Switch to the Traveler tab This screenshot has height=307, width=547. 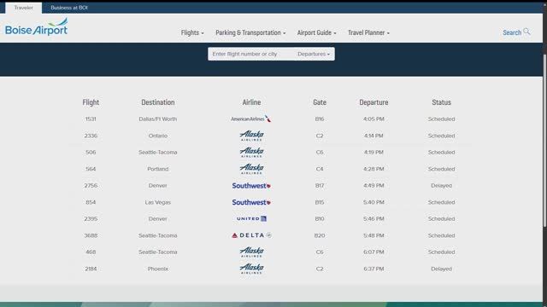(x=23, y=8)
